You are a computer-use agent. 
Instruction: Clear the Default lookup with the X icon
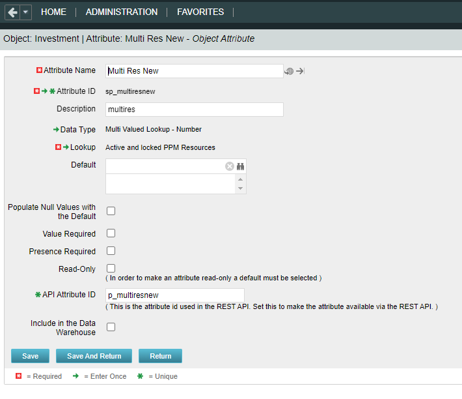coord(230,166)
